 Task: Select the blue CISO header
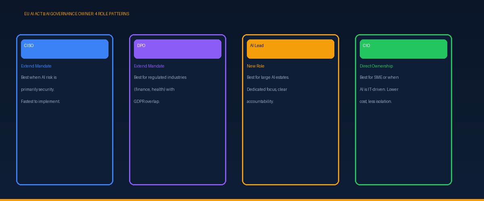click(x=65, y=49)
